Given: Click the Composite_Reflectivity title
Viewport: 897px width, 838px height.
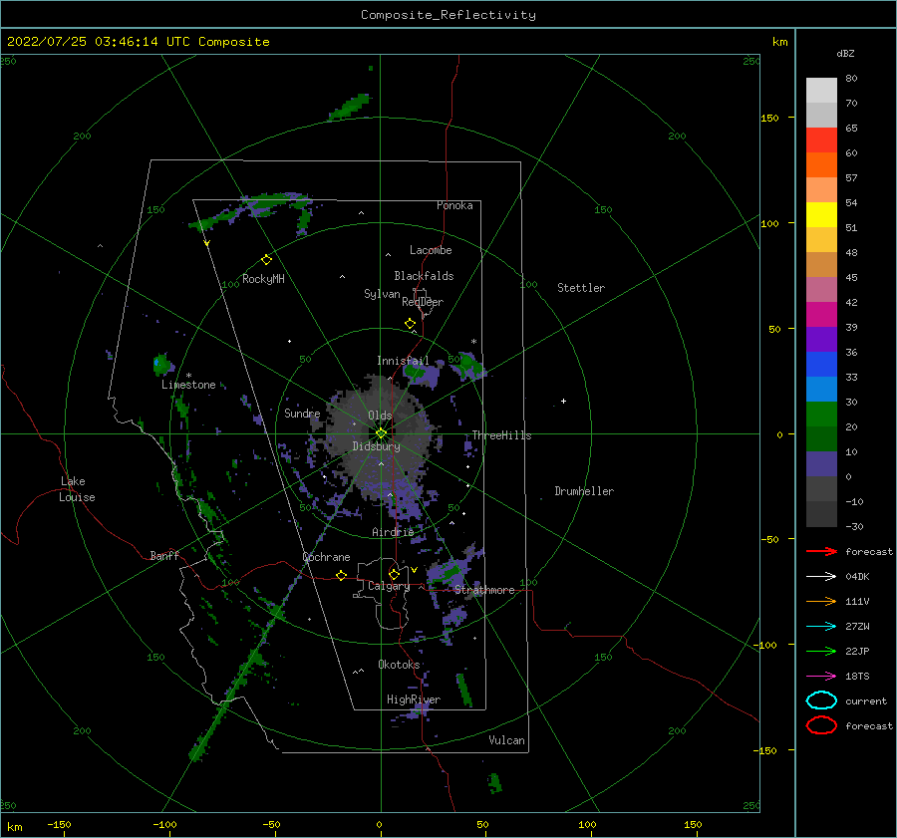Looking at the screenshot, I should 448,15.
